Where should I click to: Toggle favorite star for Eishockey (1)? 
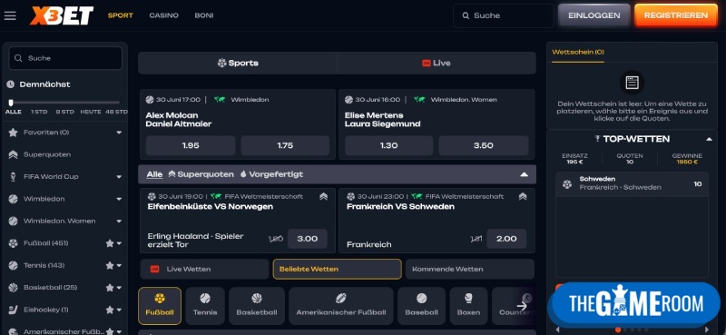pyautogui.click(x=109, y=310)
